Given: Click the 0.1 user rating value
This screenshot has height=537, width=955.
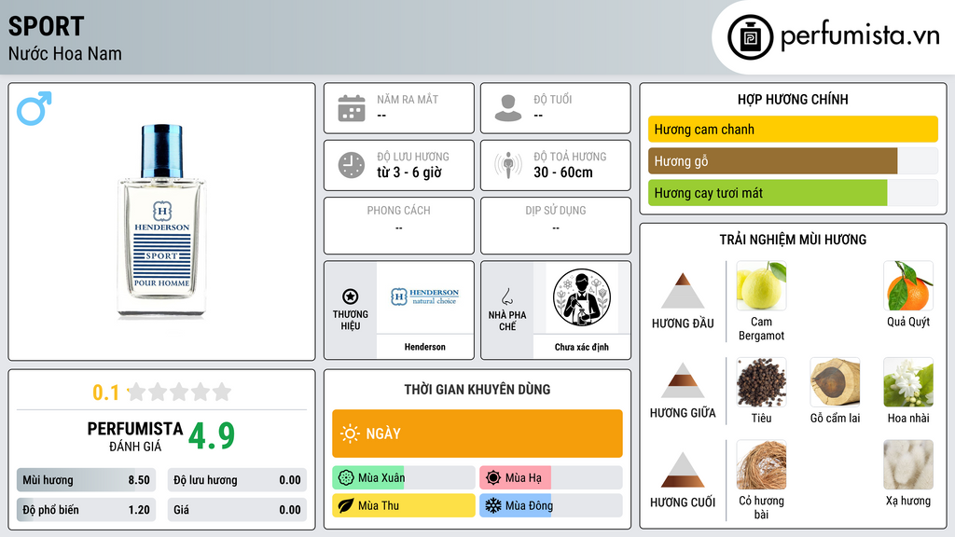Looking at the screenshot, I should click(106, 392).
